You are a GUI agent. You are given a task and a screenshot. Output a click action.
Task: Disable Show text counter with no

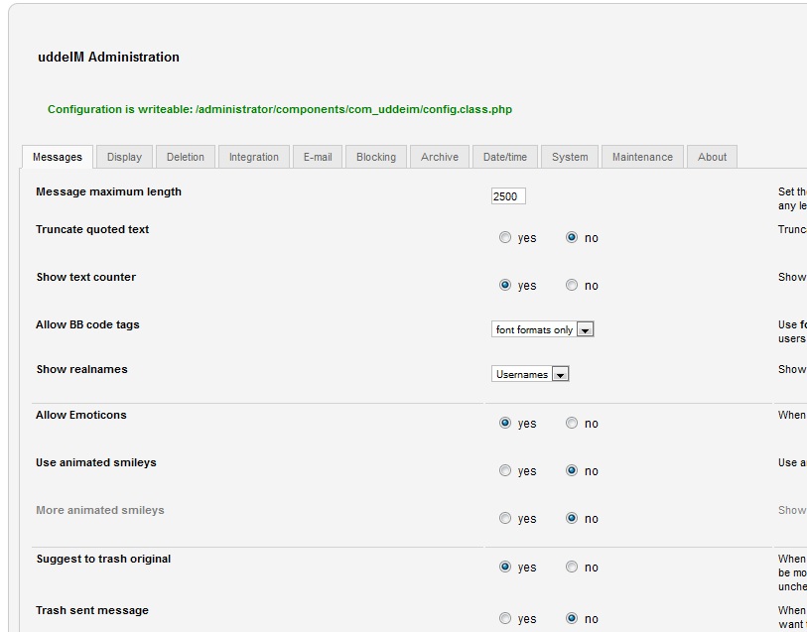pos(572,285)
